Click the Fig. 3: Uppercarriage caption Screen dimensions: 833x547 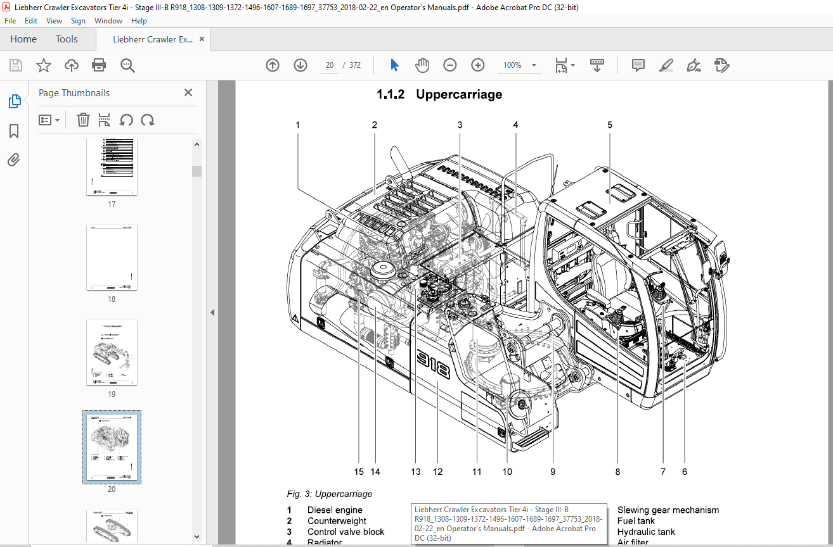tap(330, 494)
